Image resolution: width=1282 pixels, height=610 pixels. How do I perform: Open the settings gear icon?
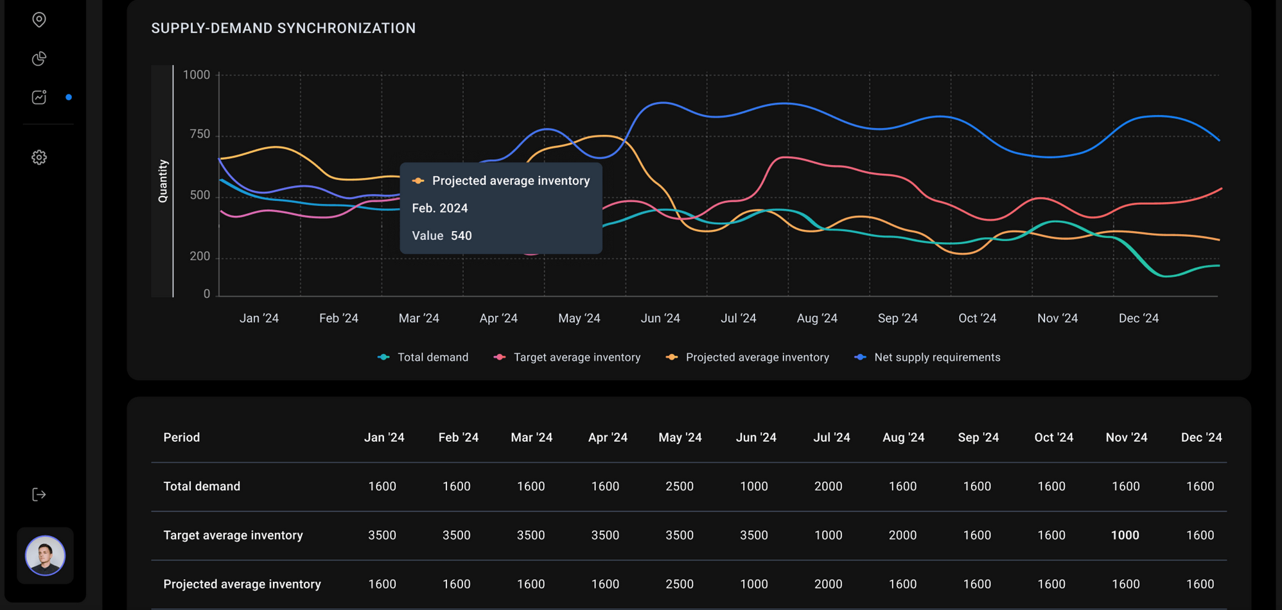(39, 157)
